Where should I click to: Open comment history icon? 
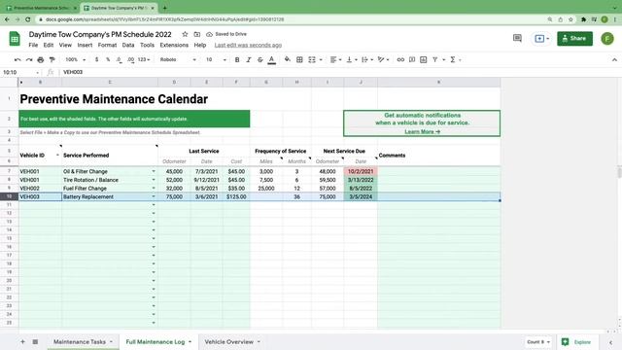[x=517, y=38]
